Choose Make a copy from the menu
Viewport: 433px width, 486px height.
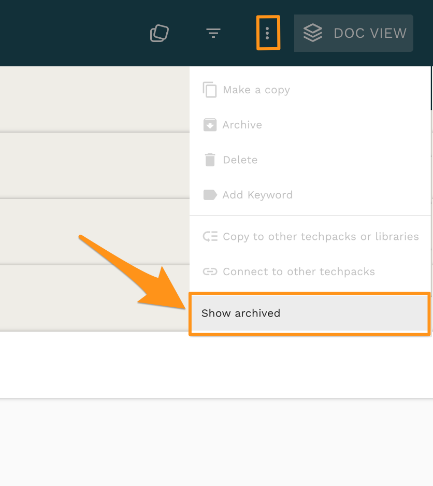(x=256, y=90)
